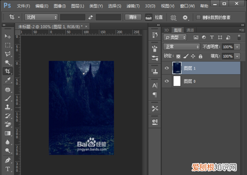Open the 窗口(W) menu
This screenshot has width=247, height=175.
pyautogui.click(x=187, y=6)
